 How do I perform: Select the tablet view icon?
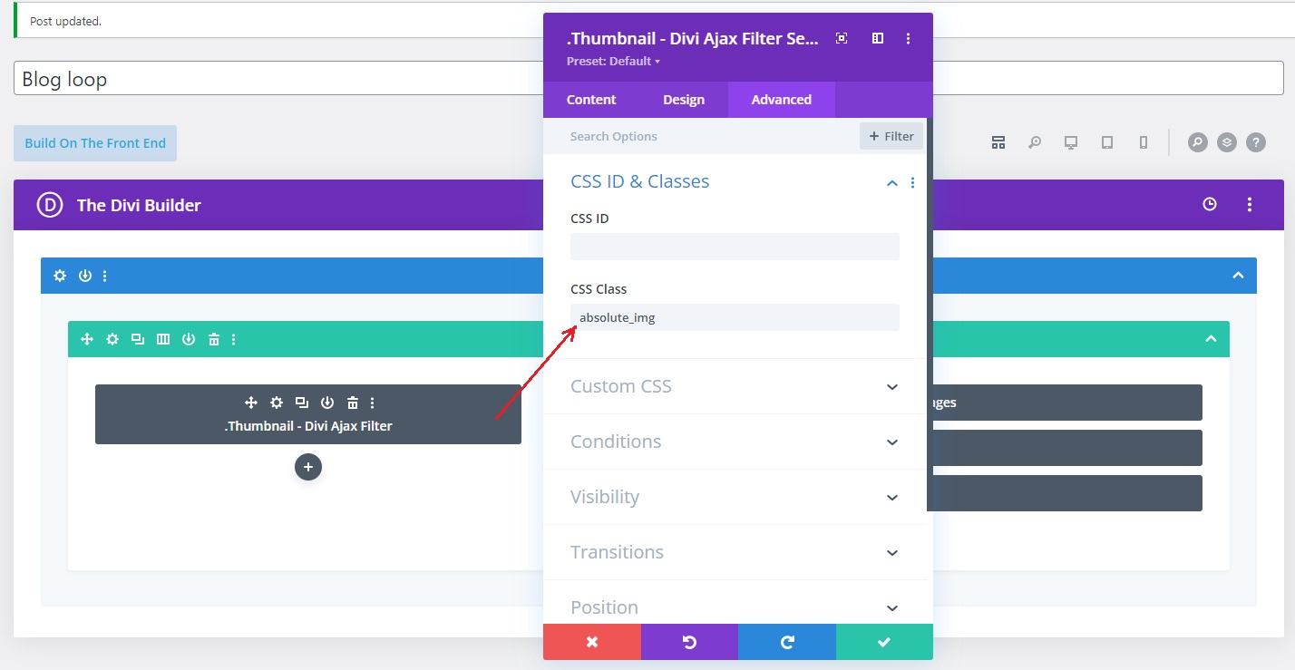click(x=1107, y=142)
